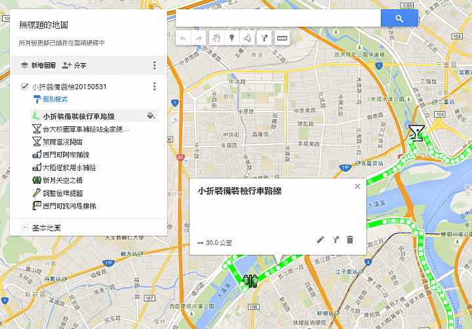Click the restroom icon beside 新月天空之橋
472x329 pixels.
click(x=37, y=180)
